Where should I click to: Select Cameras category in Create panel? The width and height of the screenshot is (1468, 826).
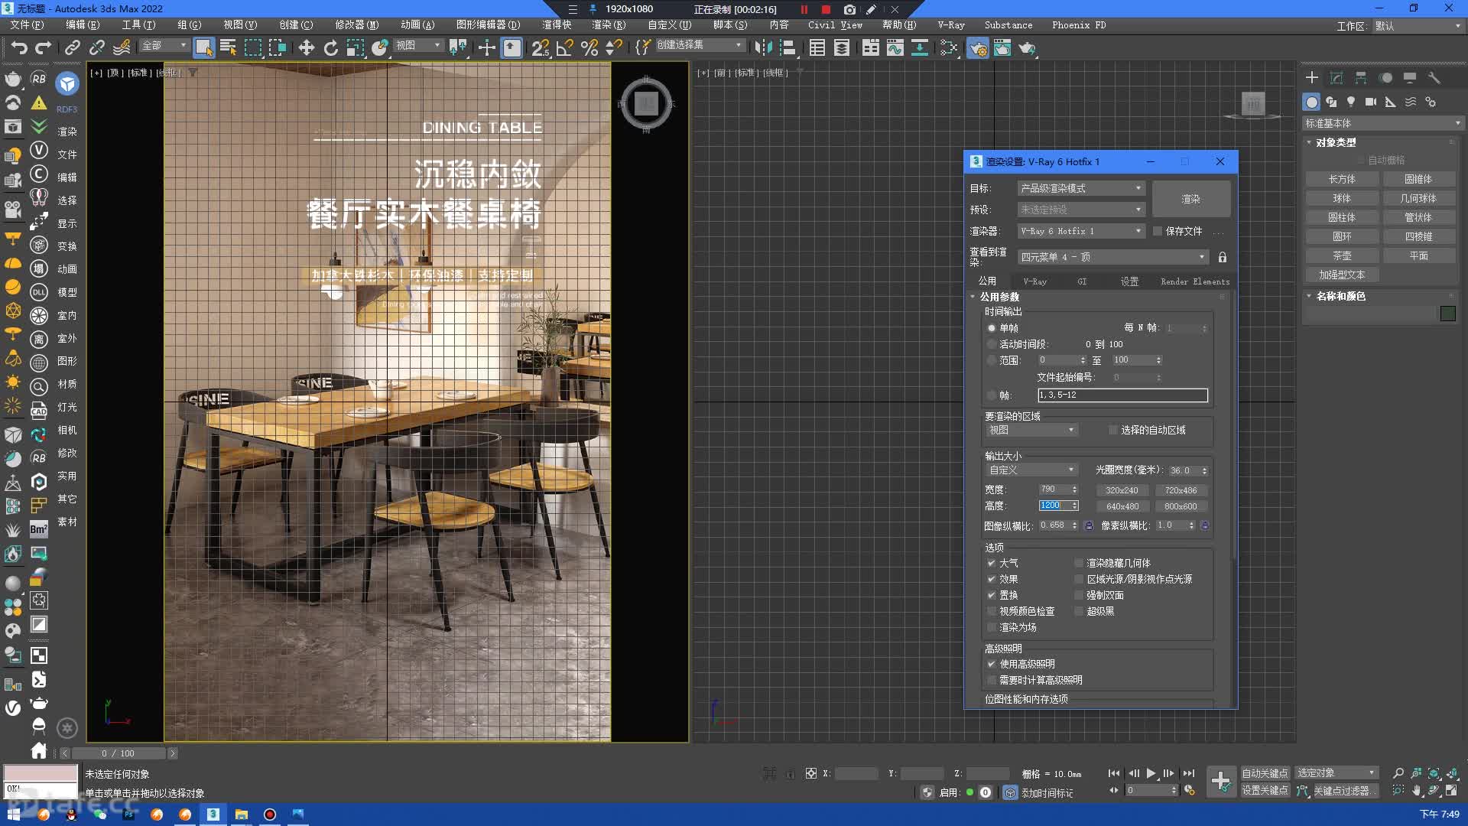pos(1371,102)
